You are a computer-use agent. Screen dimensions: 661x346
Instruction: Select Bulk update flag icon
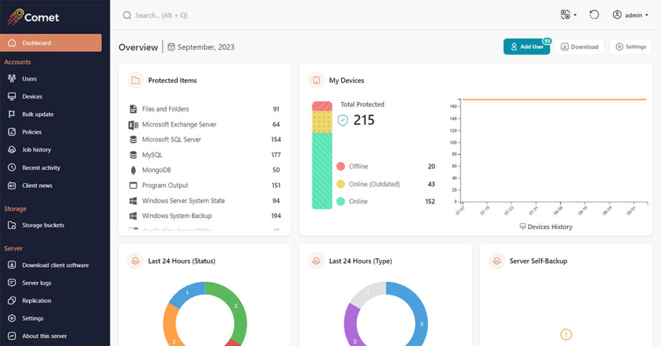tap(11, 114)
